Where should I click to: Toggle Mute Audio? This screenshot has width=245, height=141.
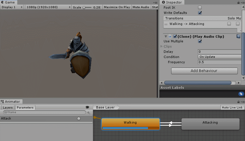point(141,7)
